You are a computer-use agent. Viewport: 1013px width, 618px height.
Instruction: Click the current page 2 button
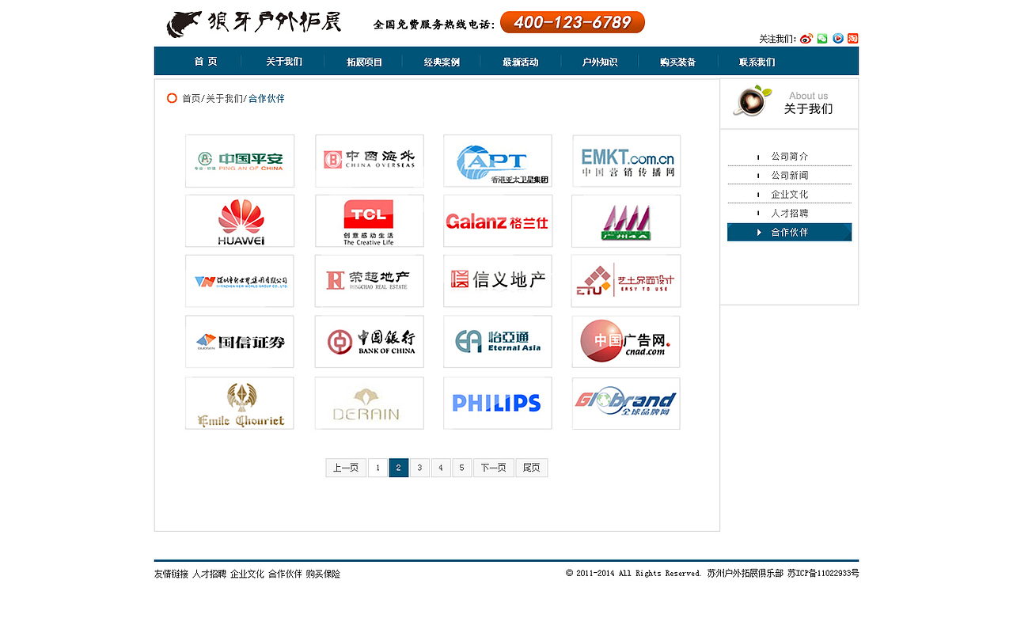pyautogui.click(x=399, y=468)
